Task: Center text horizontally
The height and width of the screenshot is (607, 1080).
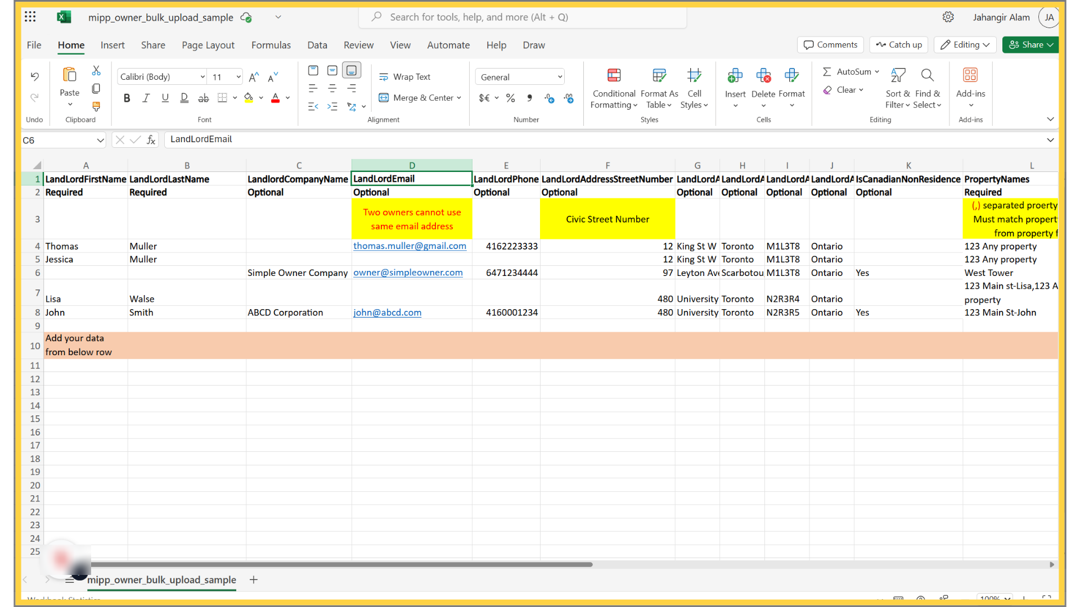Action: point(332,88)
